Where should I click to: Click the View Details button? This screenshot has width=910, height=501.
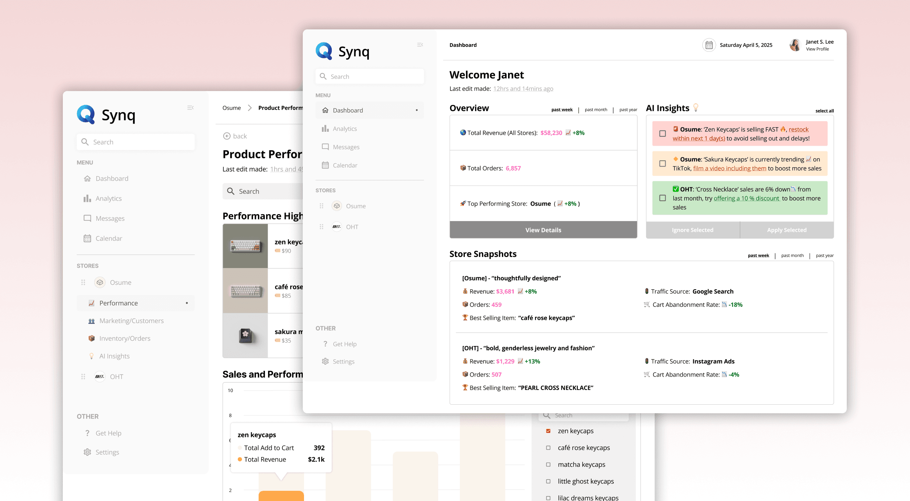click(x=543, y=230)
